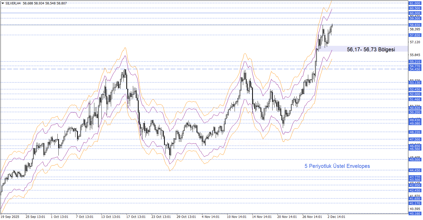Click the SILVER,H4 chart title text
423x220 pixels.
coord(13,3)
